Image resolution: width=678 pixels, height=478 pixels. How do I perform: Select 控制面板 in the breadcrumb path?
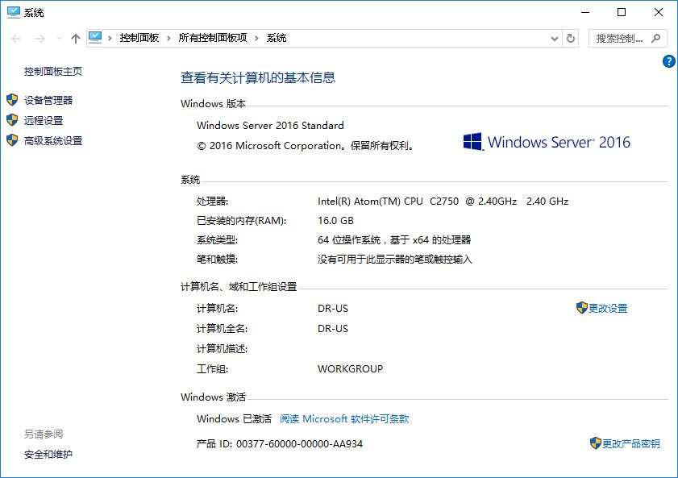click(x=139, y=38)
